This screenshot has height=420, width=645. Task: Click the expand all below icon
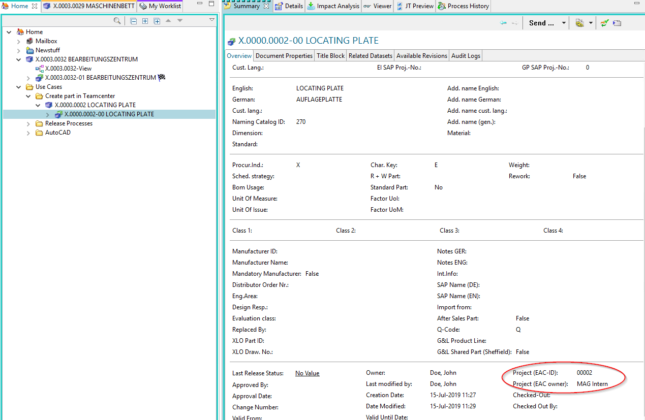click(x=157, y=21)
